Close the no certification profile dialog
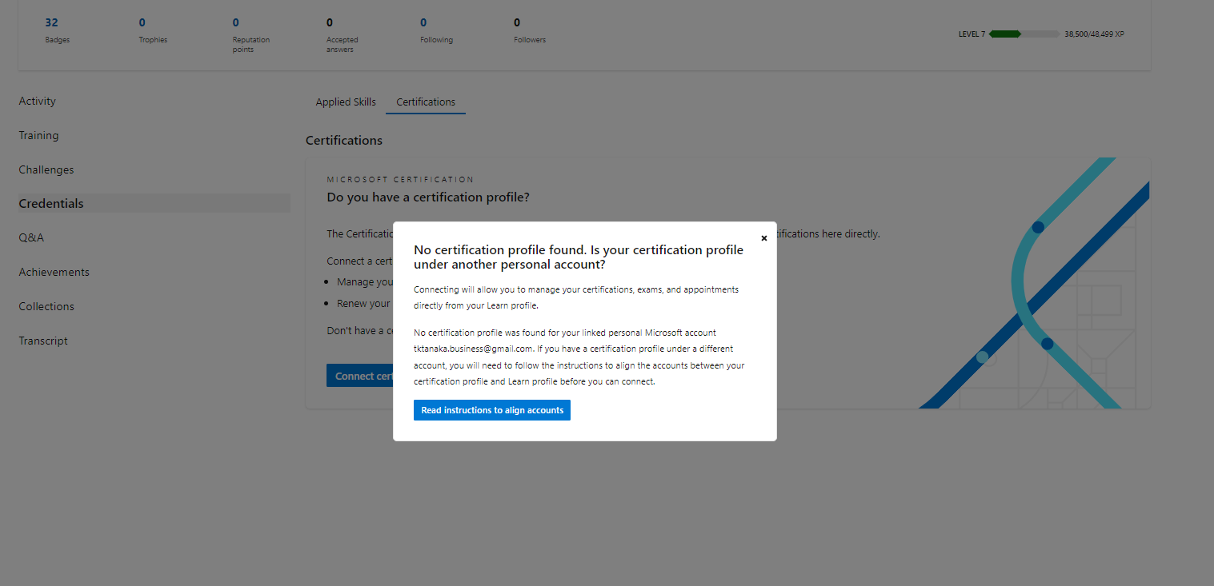 (763, 238)
